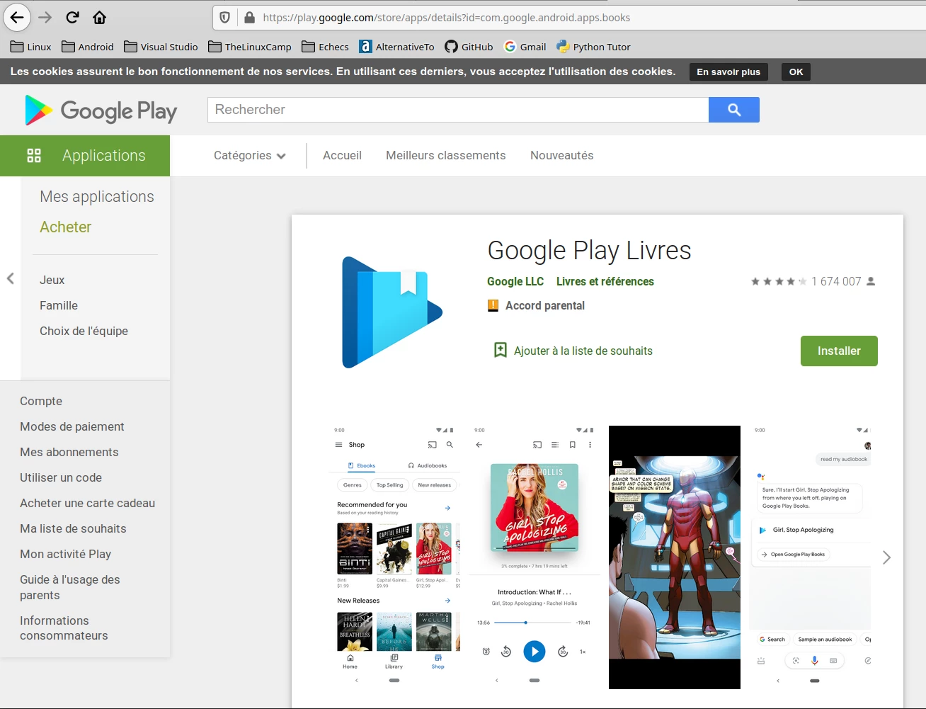The width and height of the screenshot is (926, 709).
Task: Click the Google Play Livres title
Action: pyautogui.click(x=589, y=250)
